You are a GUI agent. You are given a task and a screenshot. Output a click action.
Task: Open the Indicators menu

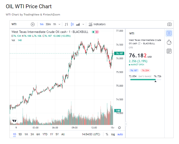97,24
